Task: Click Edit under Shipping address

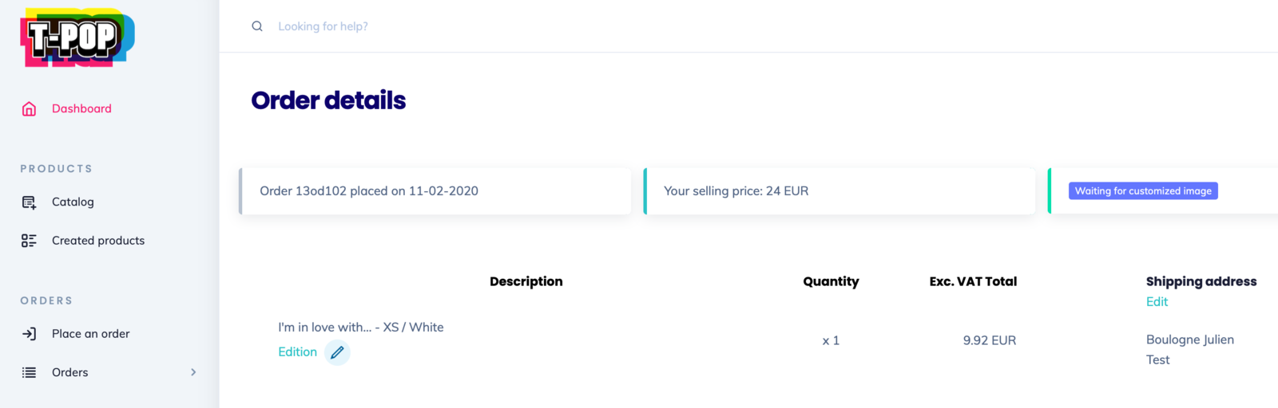Action: [1157, 301]
